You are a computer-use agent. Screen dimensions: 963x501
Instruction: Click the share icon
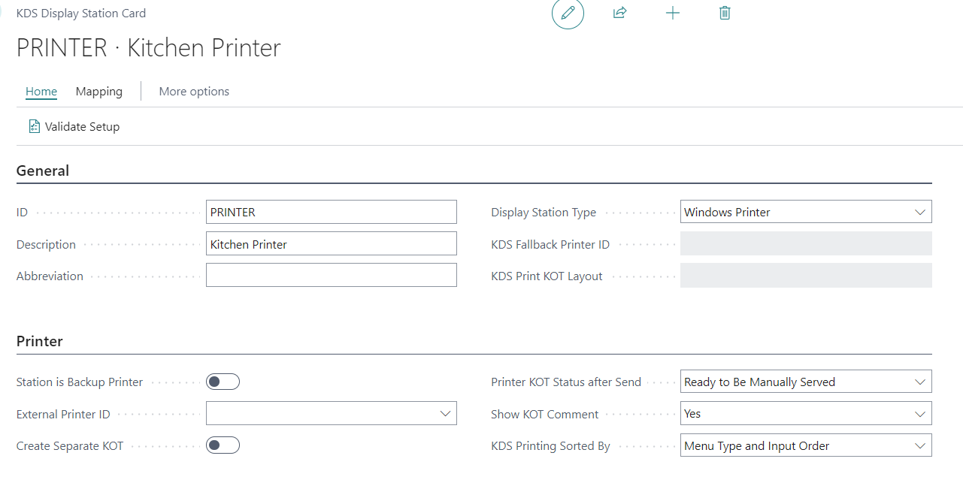point(620,13)
